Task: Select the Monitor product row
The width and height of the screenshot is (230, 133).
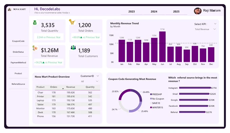Action: tap(68, 108)
